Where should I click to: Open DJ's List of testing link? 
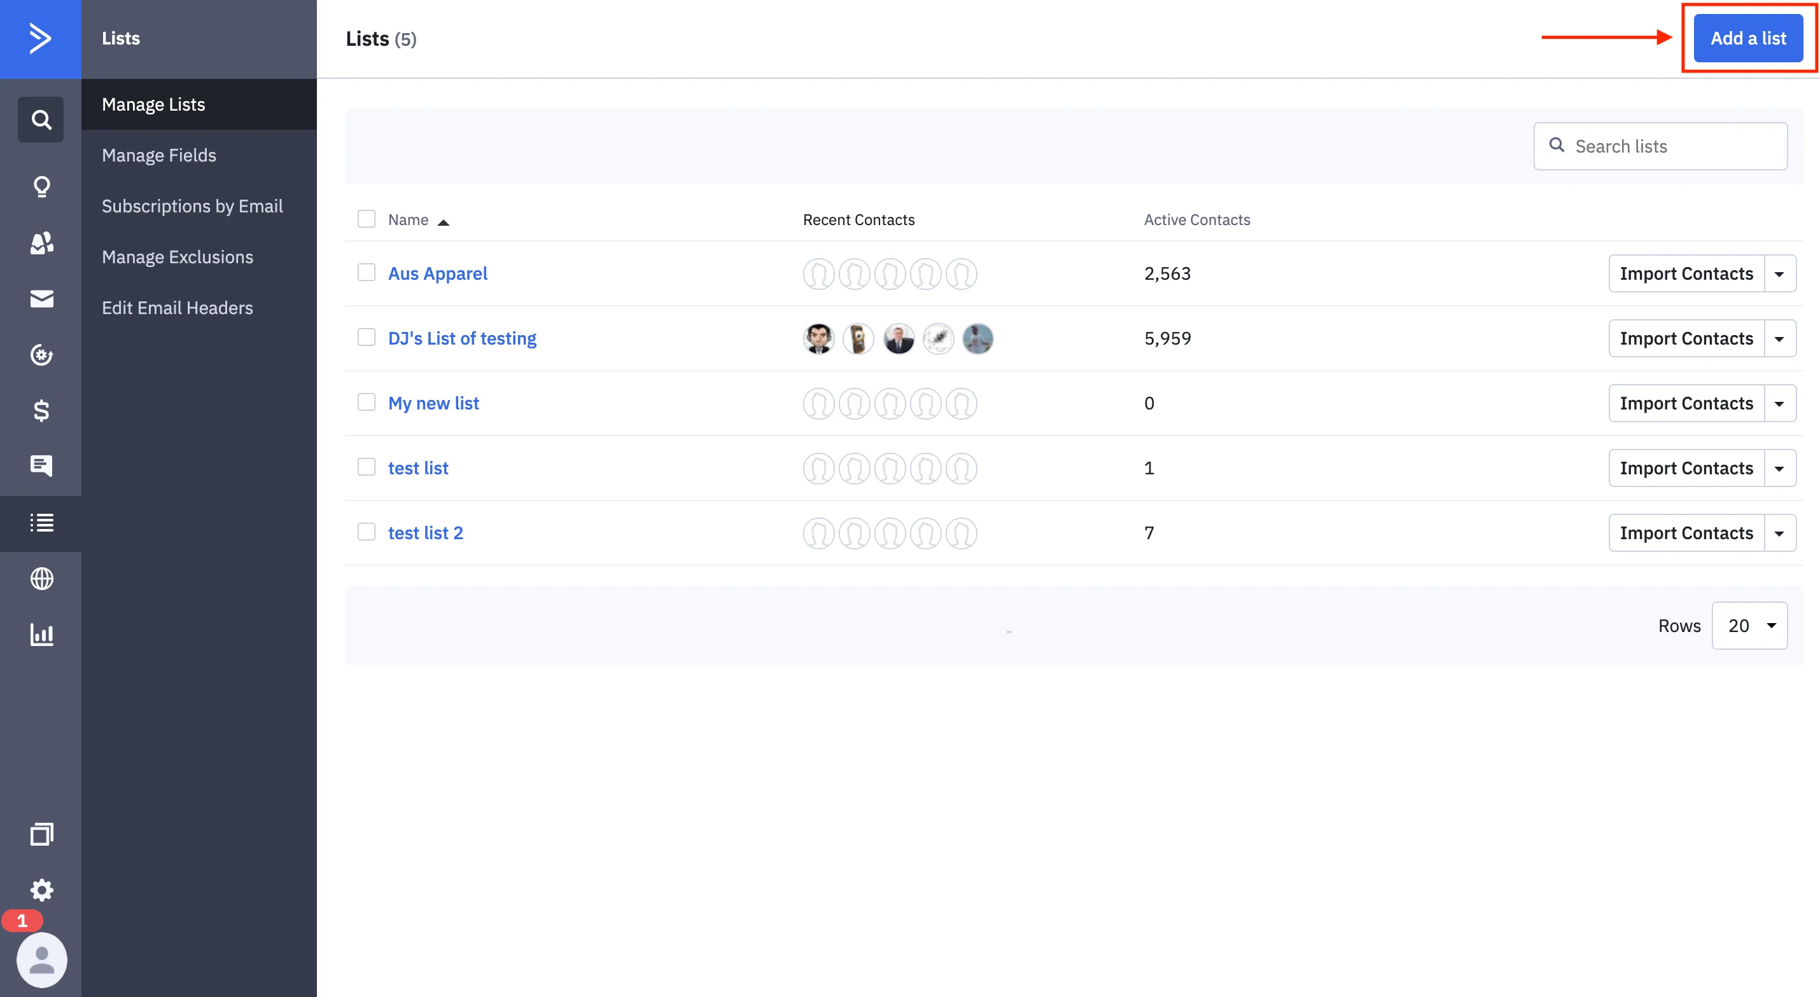(x=462, y=338)
